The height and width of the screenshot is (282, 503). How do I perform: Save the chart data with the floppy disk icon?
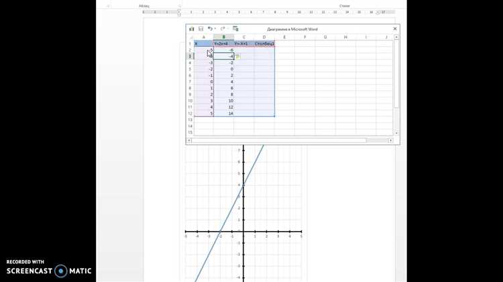point(201,29)
